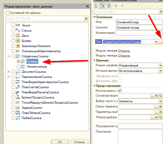Enable the Составной тип данных checkbox
Viewport: 163px width, 144px height.
7,13
